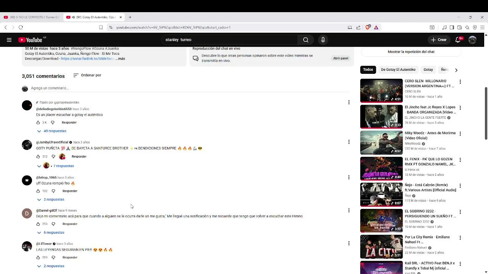Select the Gotay filter chip
Image resolution: width=488 pixels, height=274 pixels.
[428, 70]
